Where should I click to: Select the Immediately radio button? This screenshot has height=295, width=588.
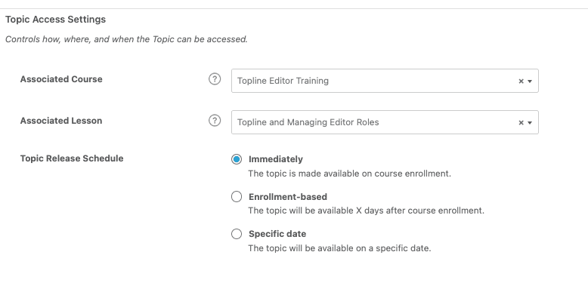point(237,159)
